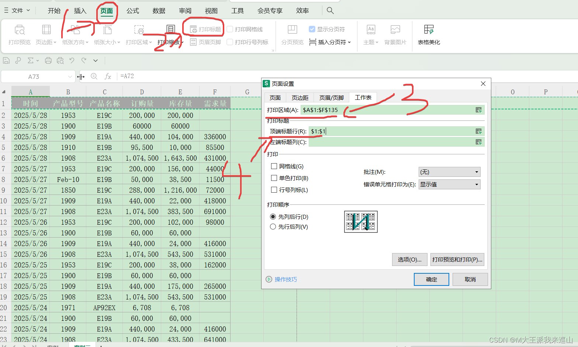This screenshot has width=578, height=347.
Task: Click range picker icon for top title rows
Action: coord(479,131)
